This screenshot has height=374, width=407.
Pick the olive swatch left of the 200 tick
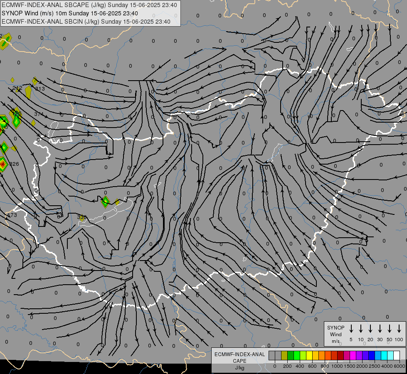coord(284,355)
